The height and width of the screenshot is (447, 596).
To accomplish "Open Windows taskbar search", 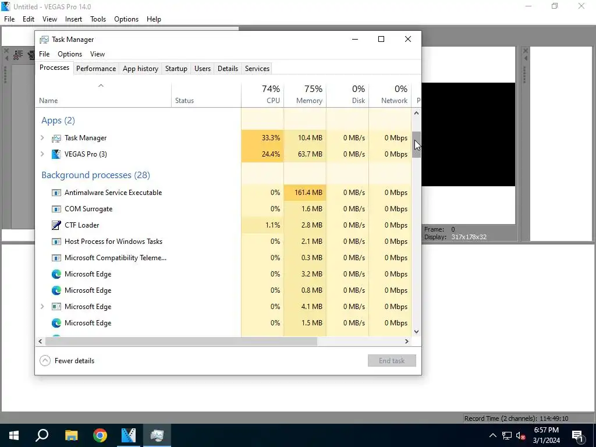I will 42,435.
